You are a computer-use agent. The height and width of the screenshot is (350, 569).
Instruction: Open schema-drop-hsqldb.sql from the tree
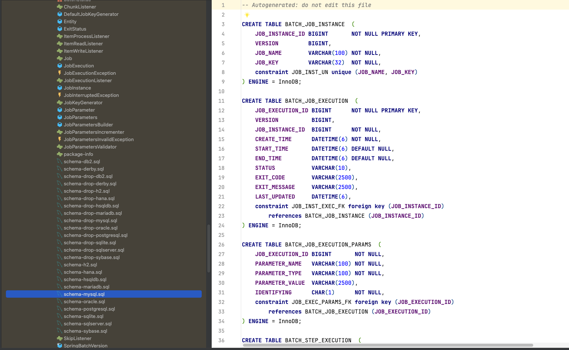91,206
